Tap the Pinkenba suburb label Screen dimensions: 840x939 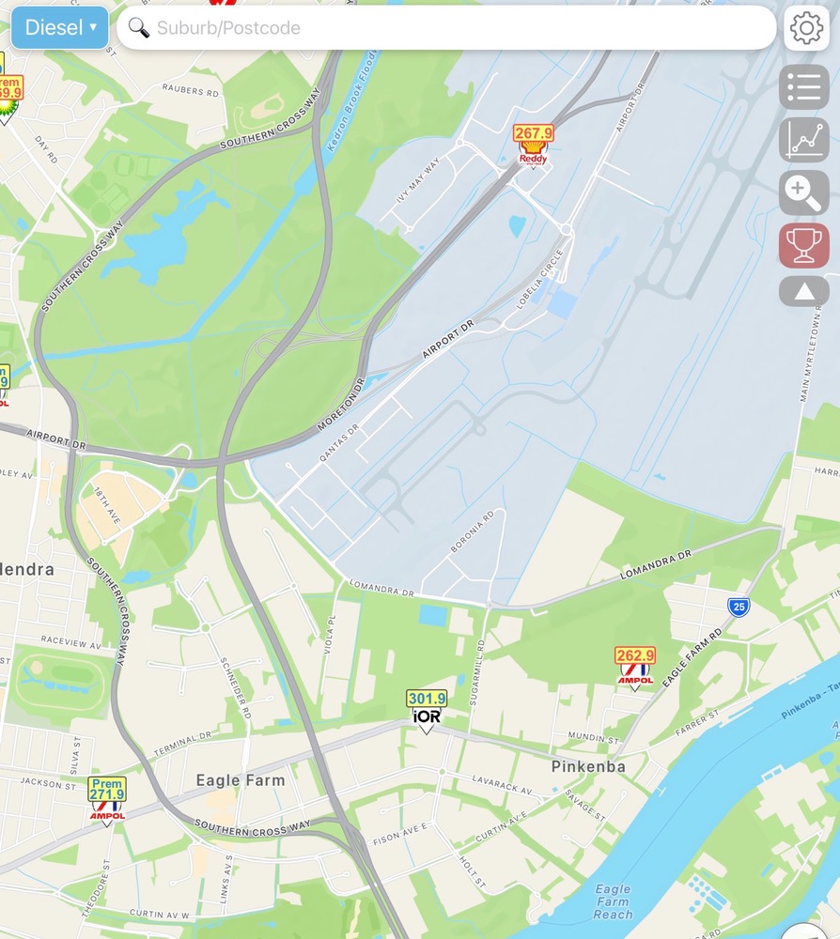(588, 766)
